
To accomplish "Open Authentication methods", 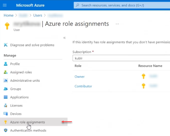I will [28, 130].
